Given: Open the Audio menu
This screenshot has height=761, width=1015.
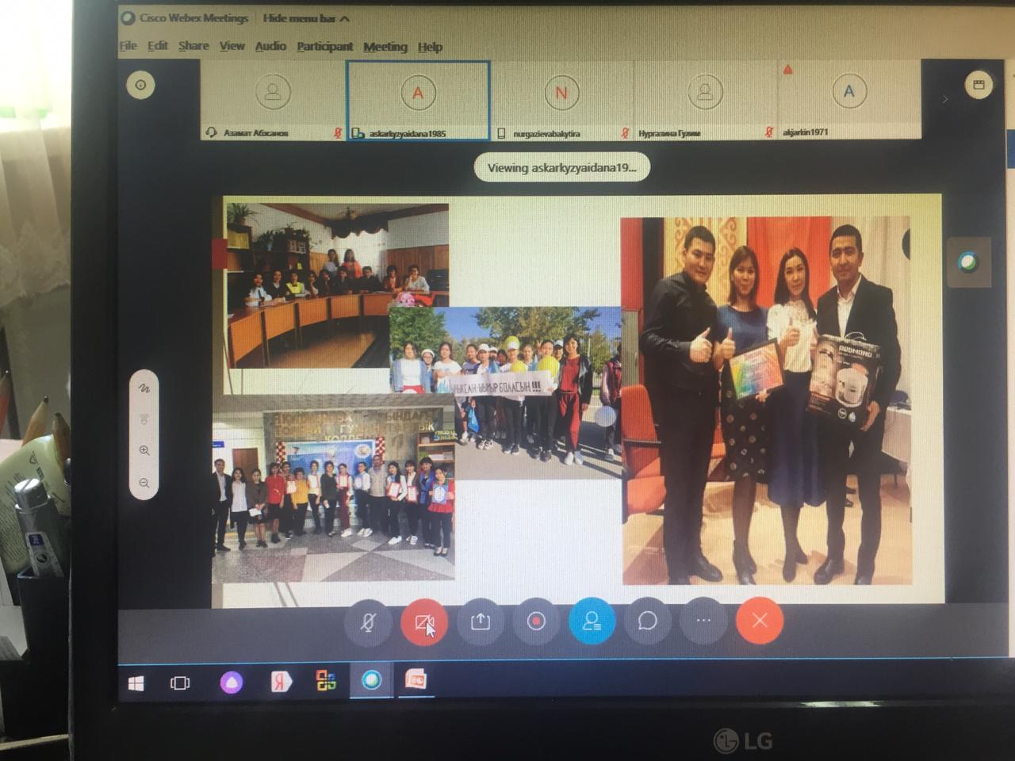Looking at the screenshot, I should click(270, 47).
